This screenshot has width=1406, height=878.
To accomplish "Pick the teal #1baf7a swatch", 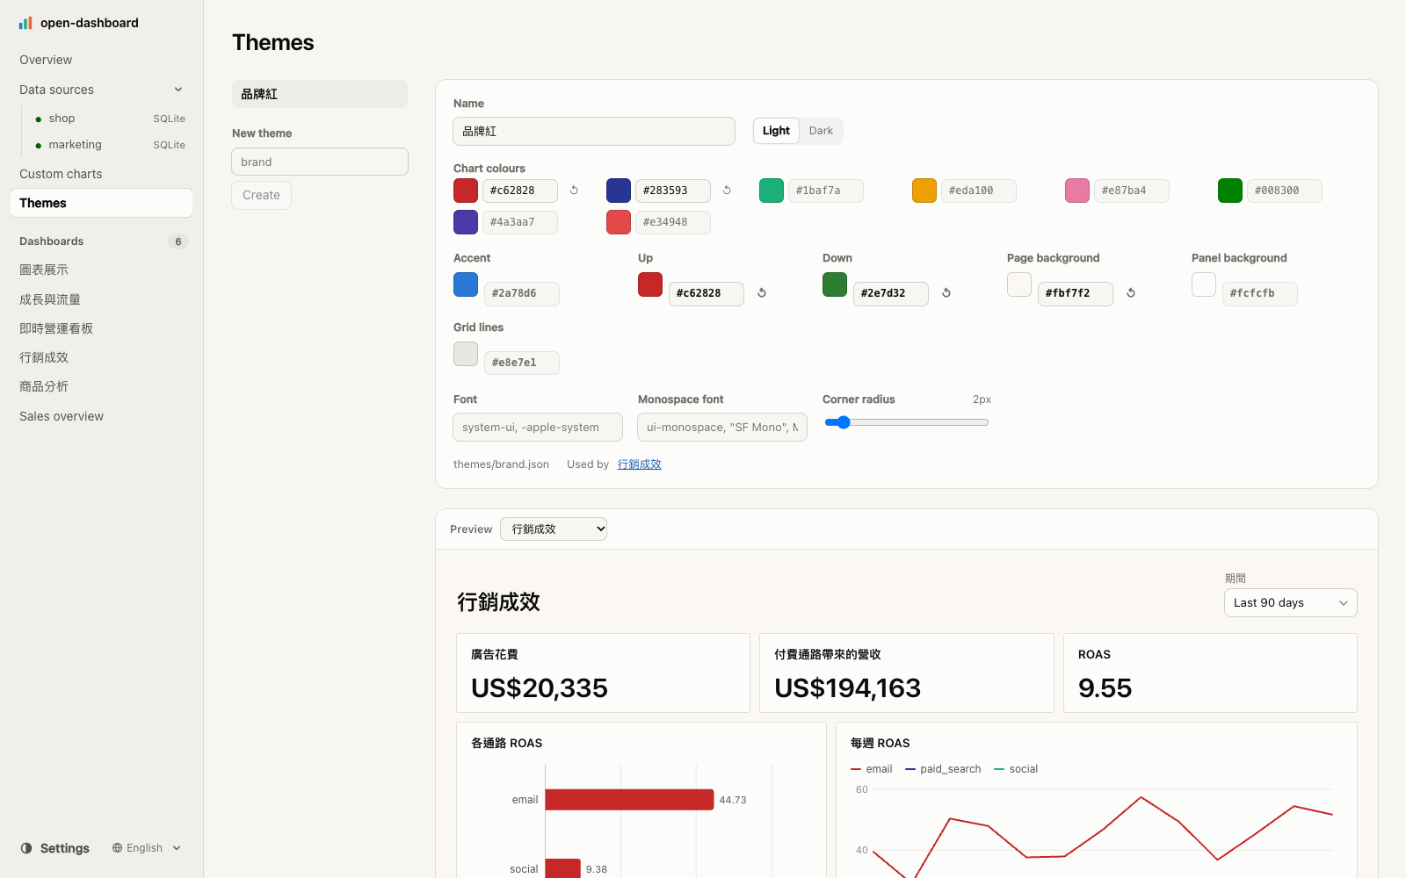I will coord(772,191).
